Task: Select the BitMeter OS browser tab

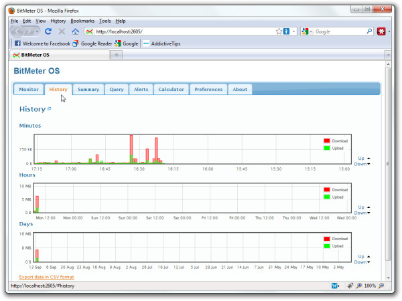Action: (60, 55)
